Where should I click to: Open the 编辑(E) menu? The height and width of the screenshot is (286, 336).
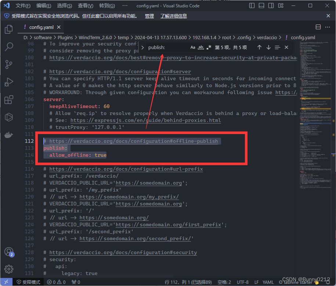click(44, 6)
